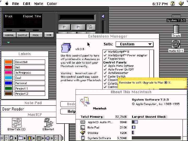Viewport: 188px width, 141px height.
Task: Disable the Cache Switch control panel
Action: click(105, 76)
